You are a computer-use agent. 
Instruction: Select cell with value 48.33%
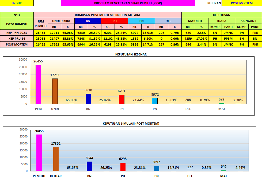tap(121, 39)
